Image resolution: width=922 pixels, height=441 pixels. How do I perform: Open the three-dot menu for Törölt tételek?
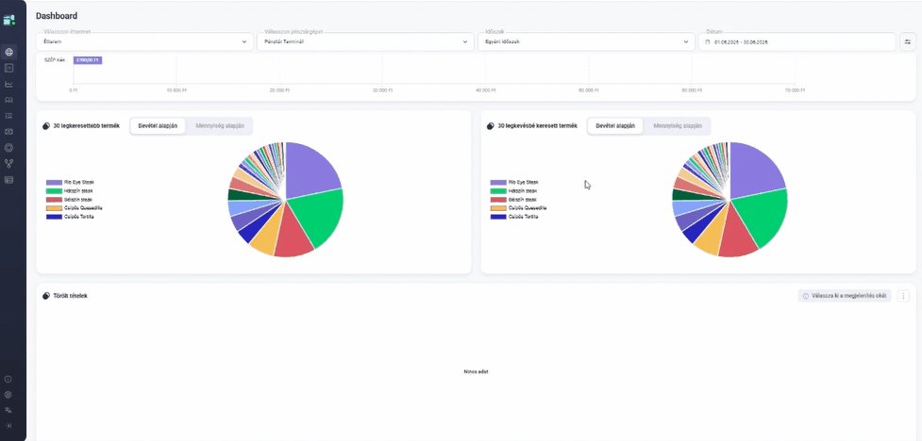click(903, 296)
